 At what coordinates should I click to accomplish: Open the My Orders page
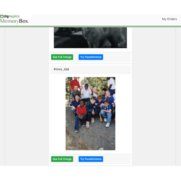(x=169, y=19)
